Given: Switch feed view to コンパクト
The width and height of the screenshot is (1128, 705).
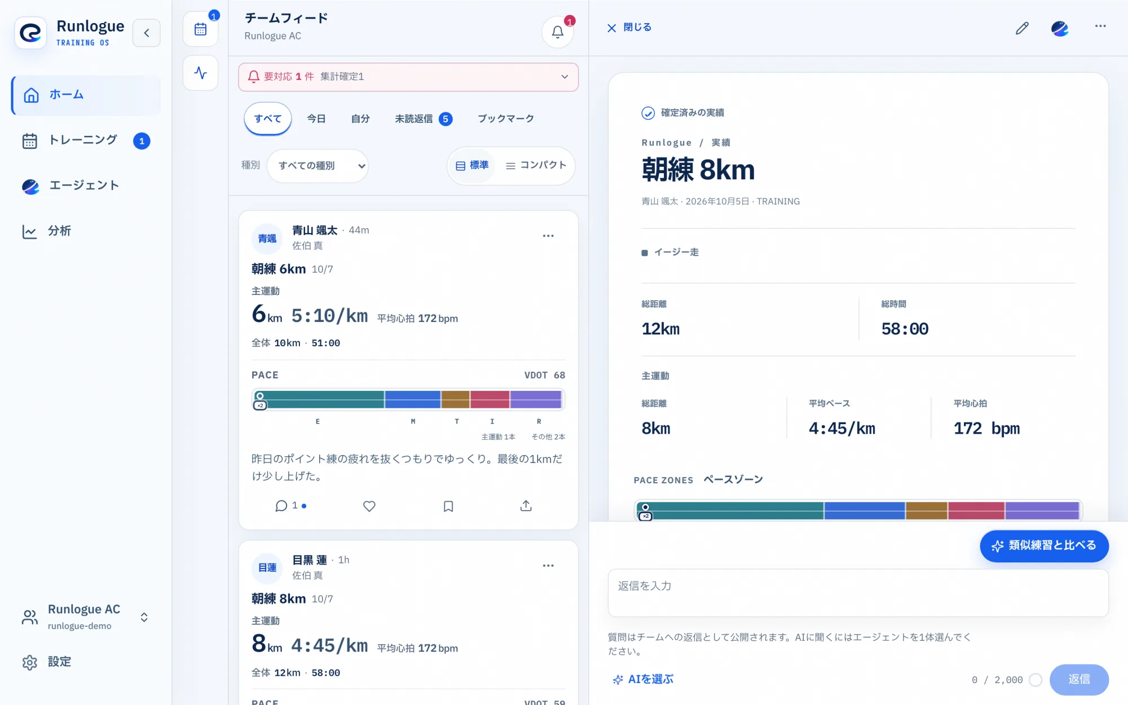Looking at the screenshot, I should [x=536, y=165].
